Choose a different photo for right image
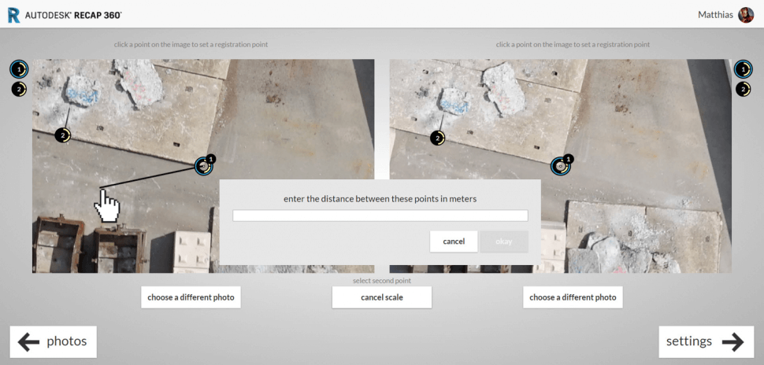Image resolution: width=764 pixels, height=365 pixels. (573, 297)
